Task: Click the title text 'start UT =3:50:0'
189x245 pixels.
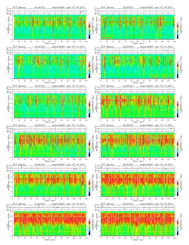Action: point(164,125)
